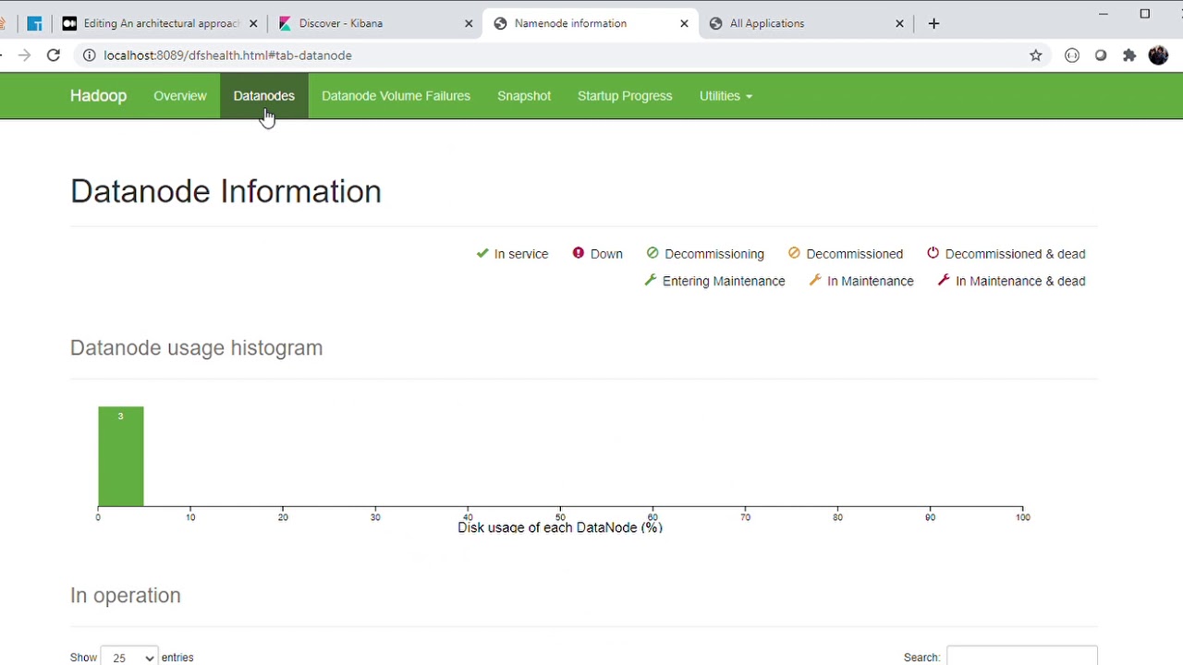Click the Decommissioned legend icon
This screenshot has width=1183, height=665.
tap(793, 253)
